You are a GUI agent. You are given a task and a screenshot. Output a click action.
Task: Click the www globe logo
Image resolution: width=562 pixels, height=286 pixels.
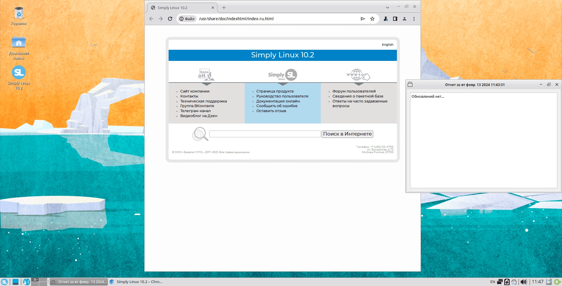358,75
